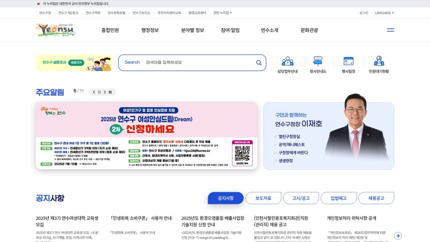
Task: Open the hamburger full menu icon
Action: pos(391,30)
